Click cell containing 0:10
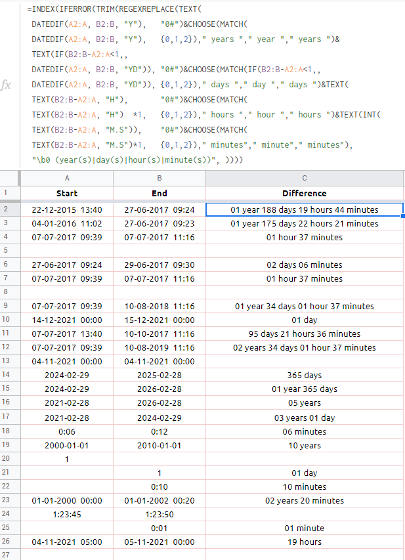The image size is (405, 560). (x=160, y=486)
